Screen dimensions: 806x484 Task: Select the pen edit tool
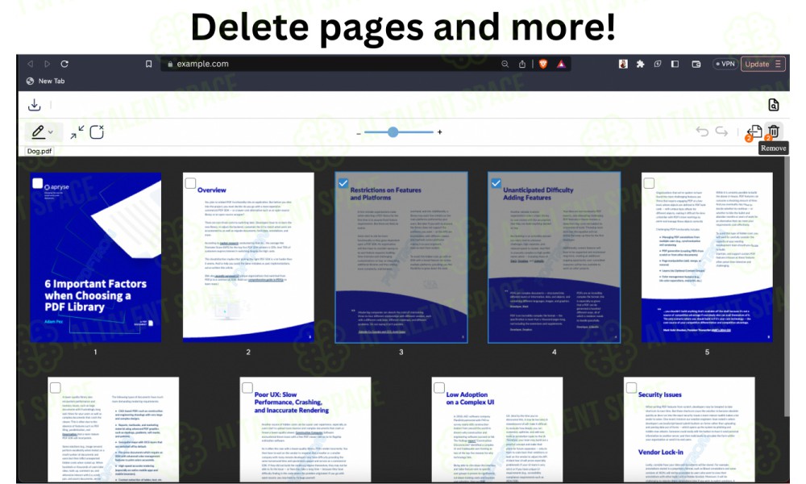pos(38,131)
